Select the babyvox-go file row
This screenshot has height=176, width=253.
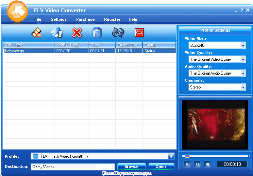tap(89, 51)
